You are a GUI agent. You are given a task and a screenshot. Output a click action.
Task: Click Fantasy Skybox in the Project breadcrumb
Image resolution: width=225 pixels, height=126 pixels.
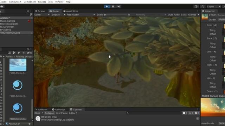[x=24, y=57]
